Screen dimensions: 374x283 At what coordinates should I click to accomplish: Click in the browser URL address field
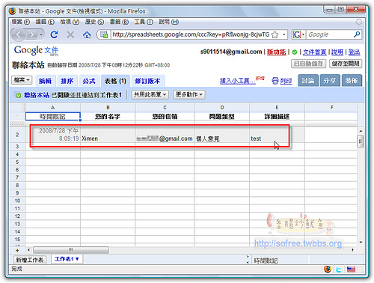(191, 34)
